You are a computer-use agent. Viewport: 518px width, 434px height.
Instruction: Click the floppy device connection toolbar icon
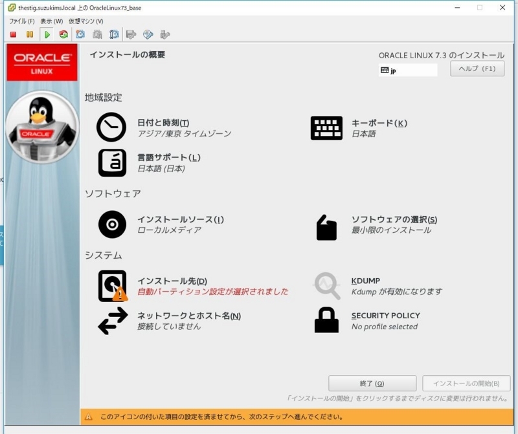pyautogui.click(x=131, y=34)
